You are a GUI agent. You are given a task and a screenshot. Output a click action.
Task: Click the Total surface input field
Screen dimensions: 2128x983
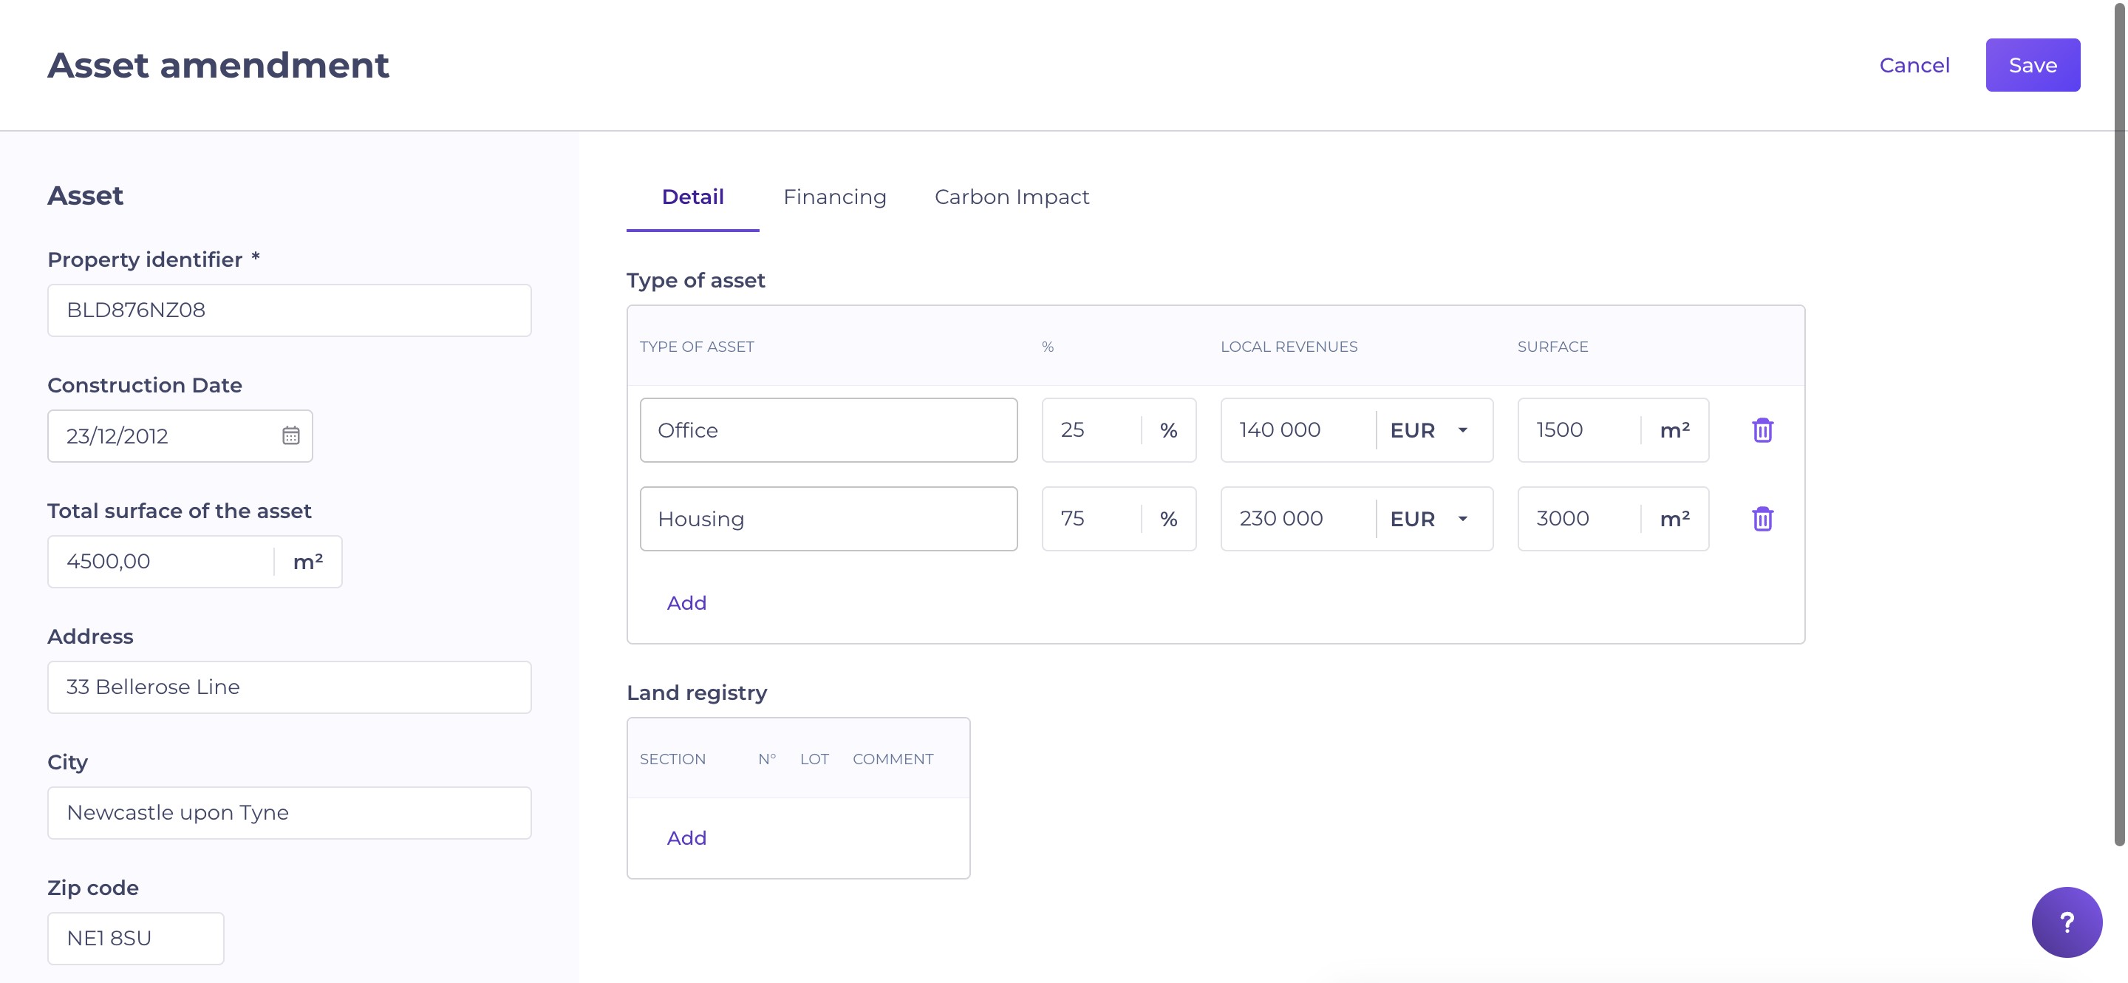pyautogui.click(x=161, y=562)
